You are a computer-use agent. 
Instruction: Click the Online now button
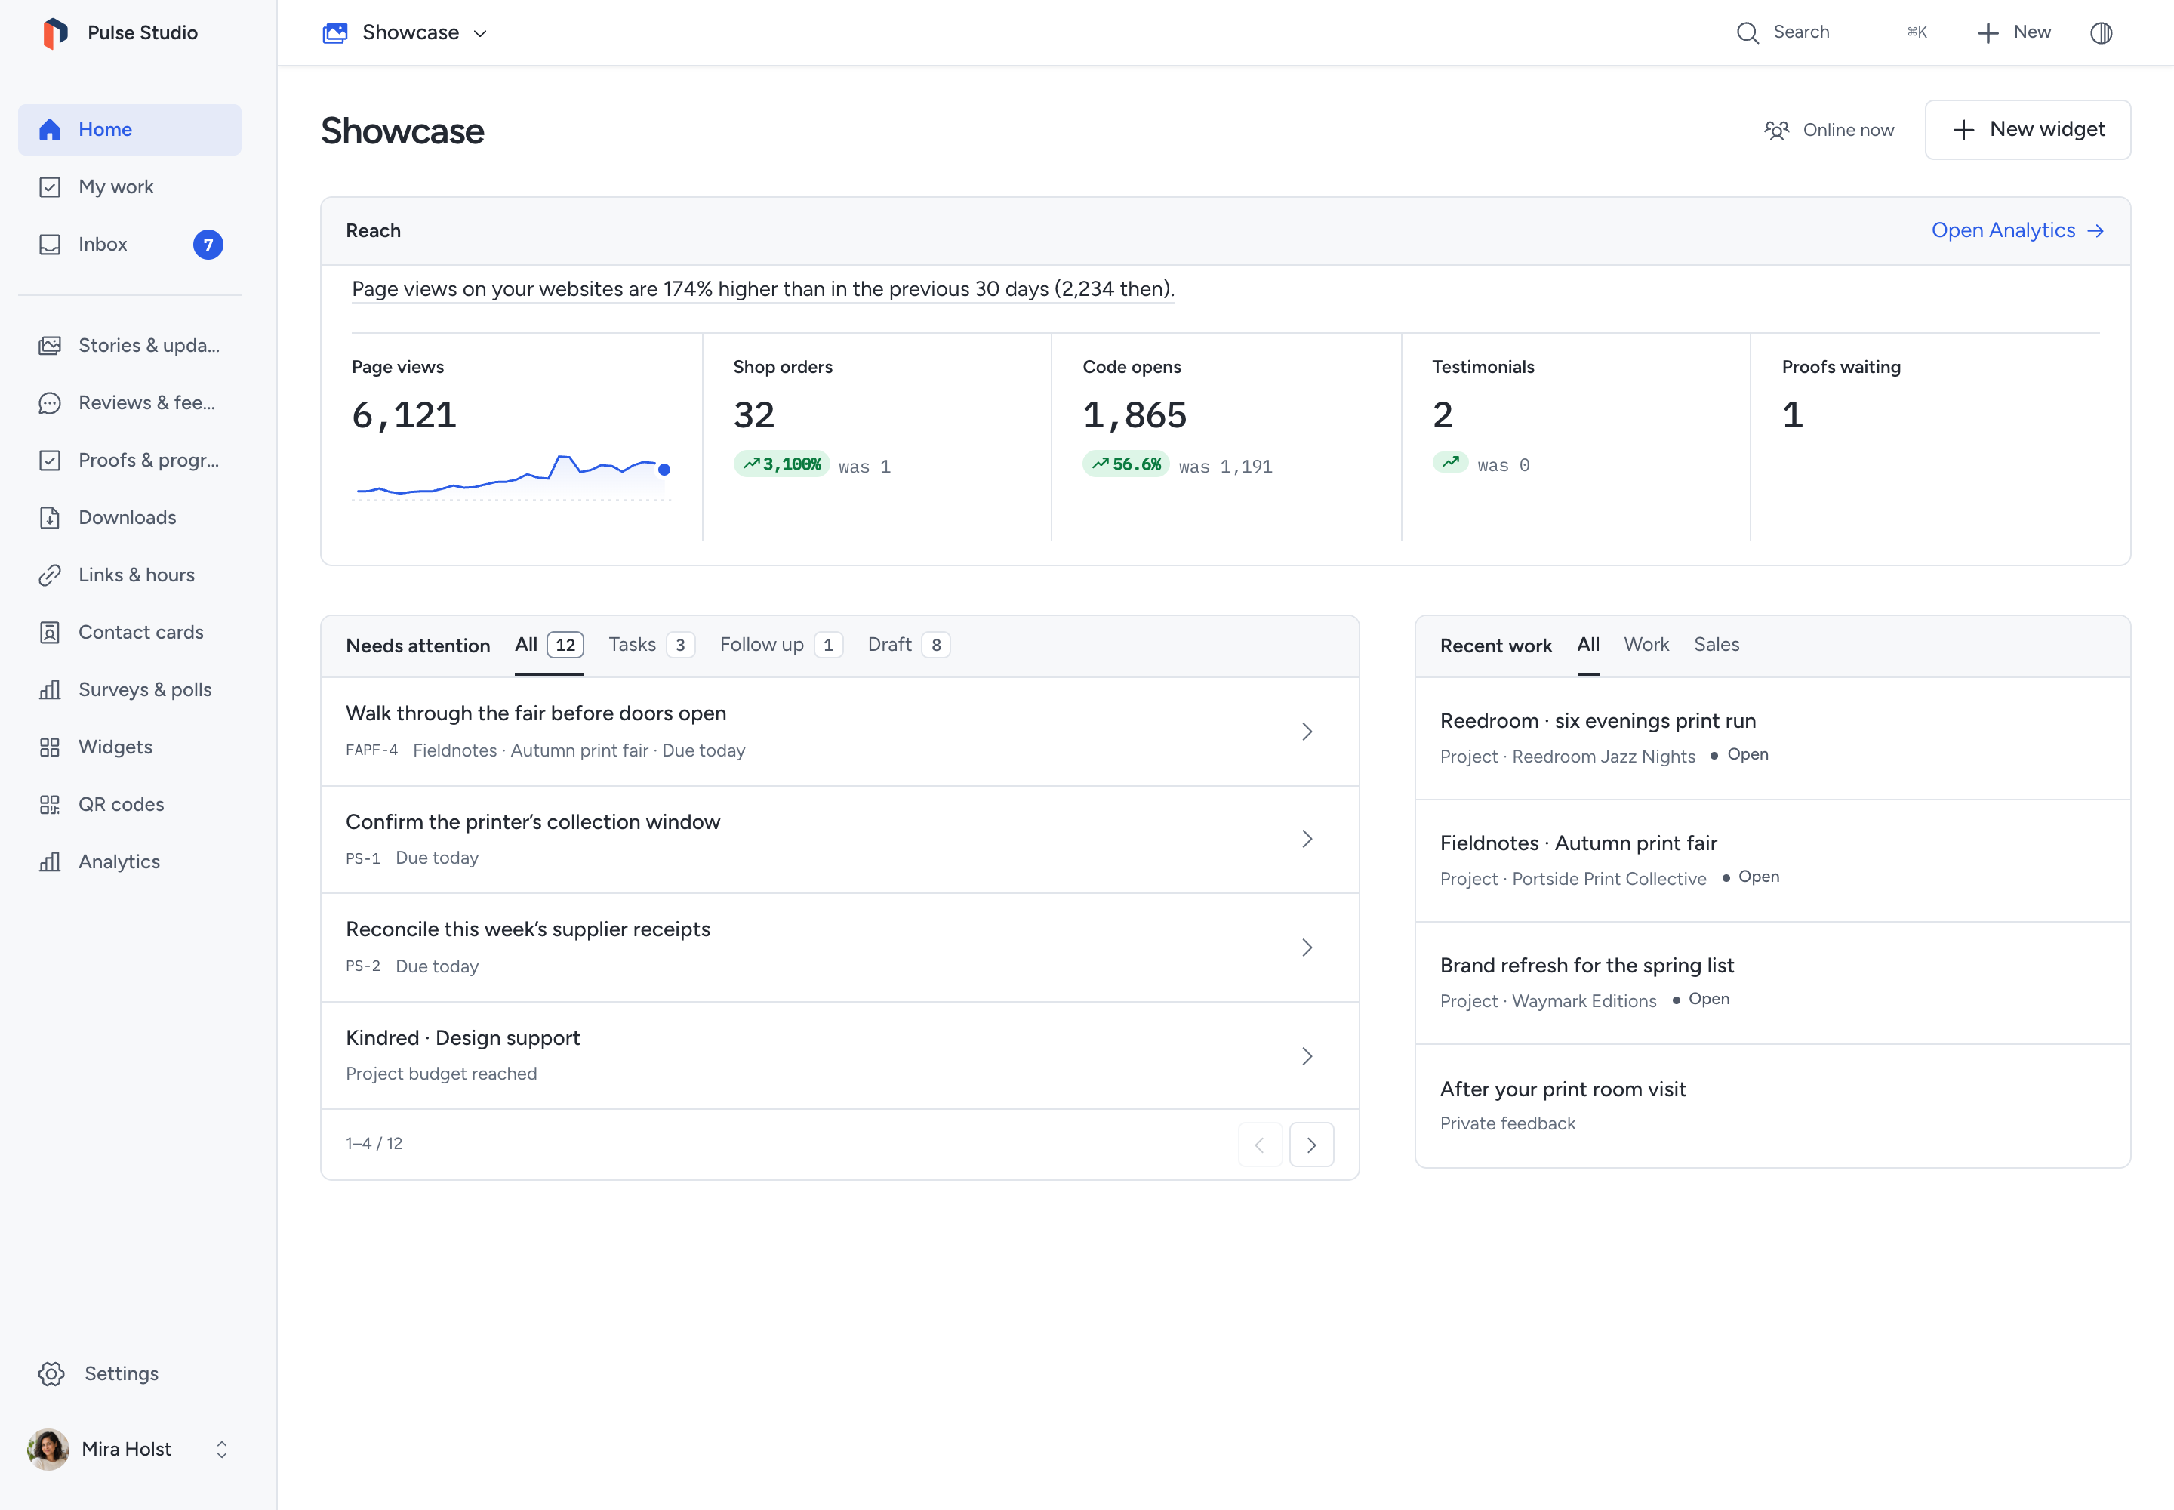point(1829,131)
